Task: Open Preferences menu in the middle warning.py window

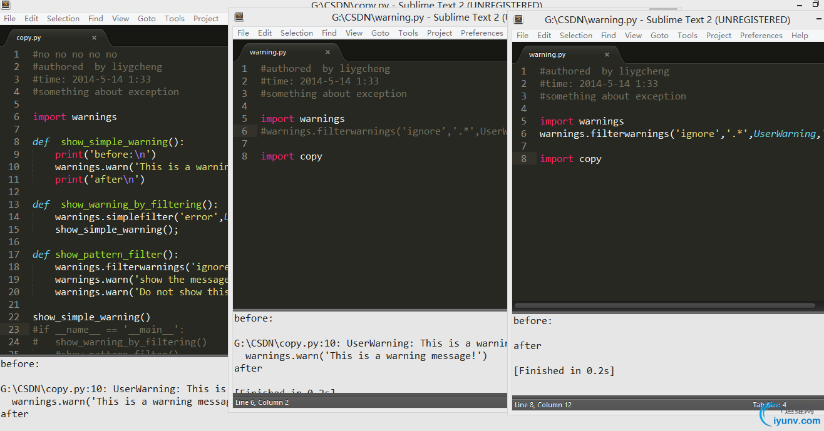Action: click(x=482, y=33)
